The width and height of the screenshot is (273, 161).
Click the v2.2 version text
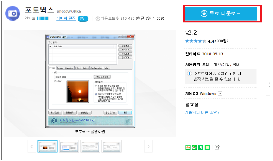[x=191, y=32]
